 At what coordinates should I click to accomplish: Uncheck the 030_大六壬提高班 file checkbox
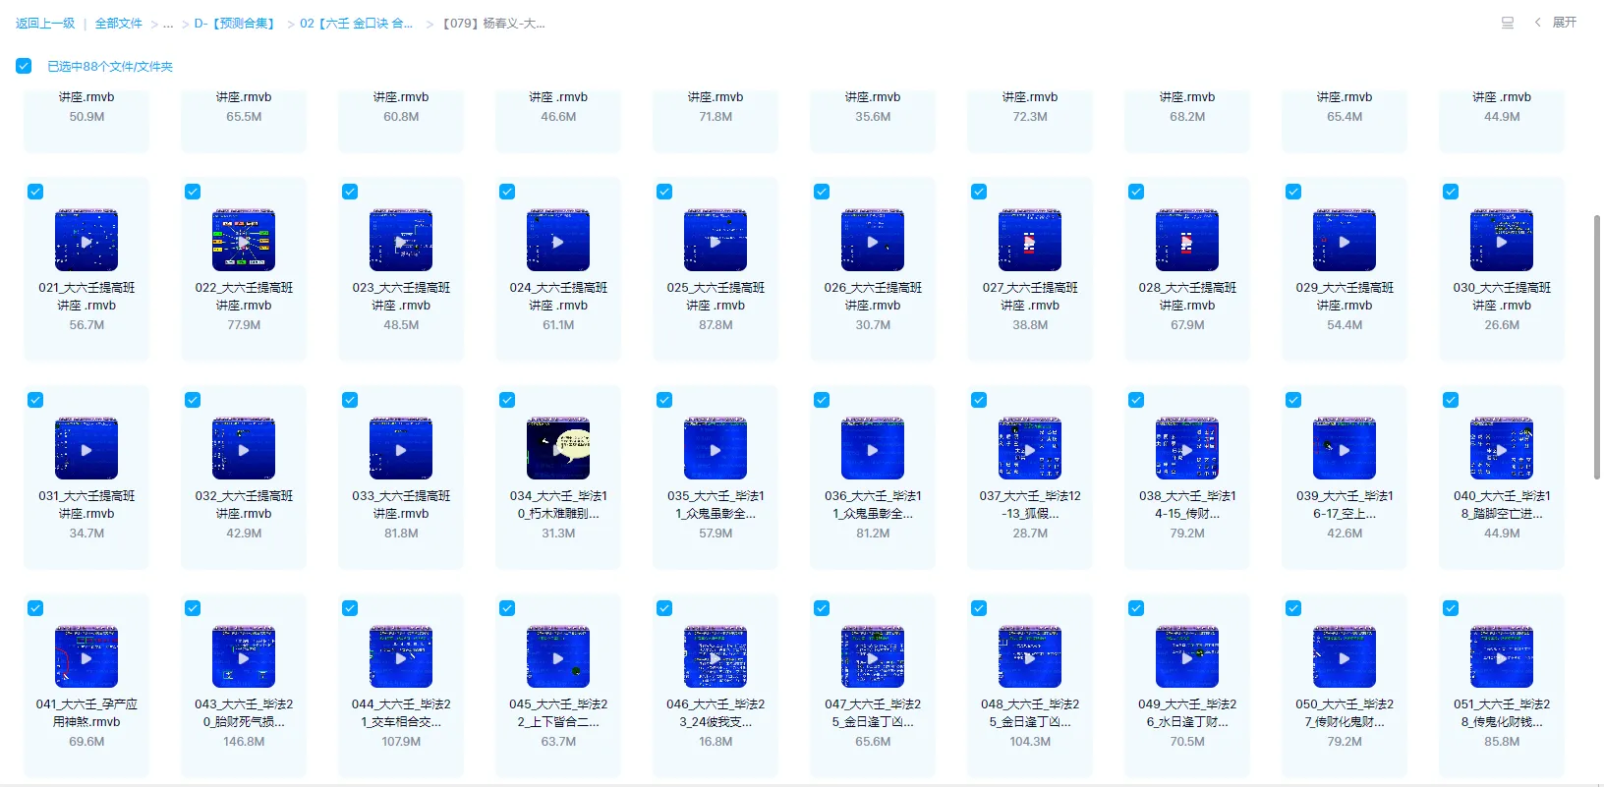point(1451,192)
